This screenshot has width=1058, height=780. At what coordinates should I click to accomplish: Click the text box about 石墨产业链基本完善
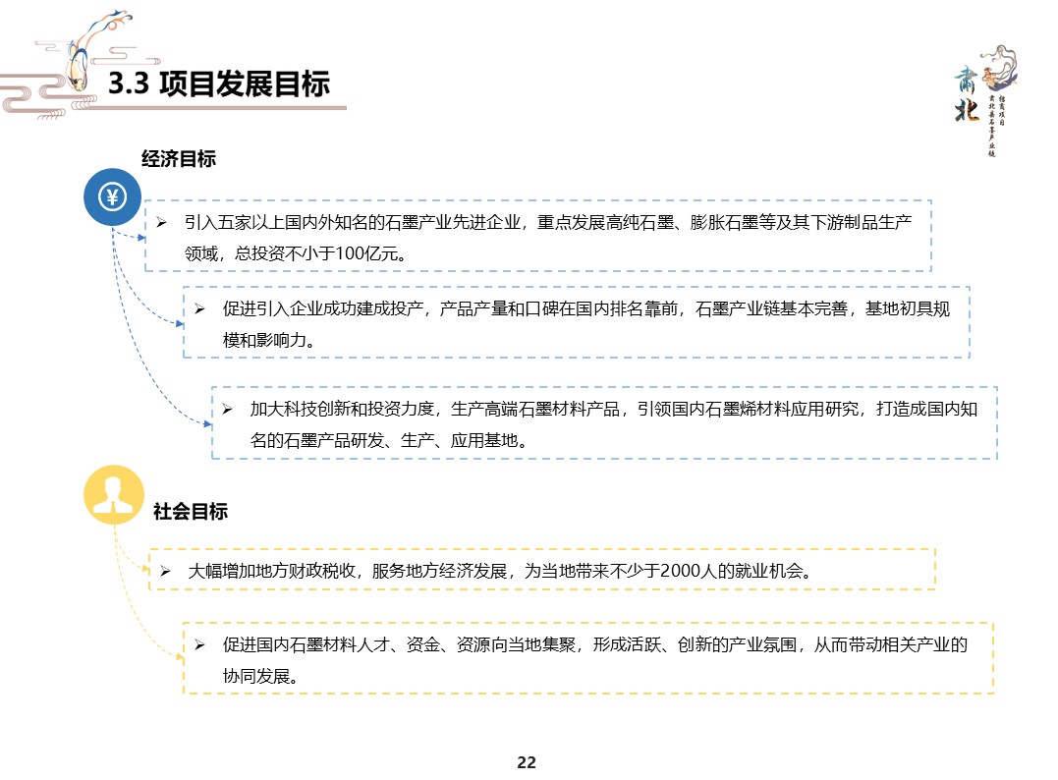[x=576, y=323]
